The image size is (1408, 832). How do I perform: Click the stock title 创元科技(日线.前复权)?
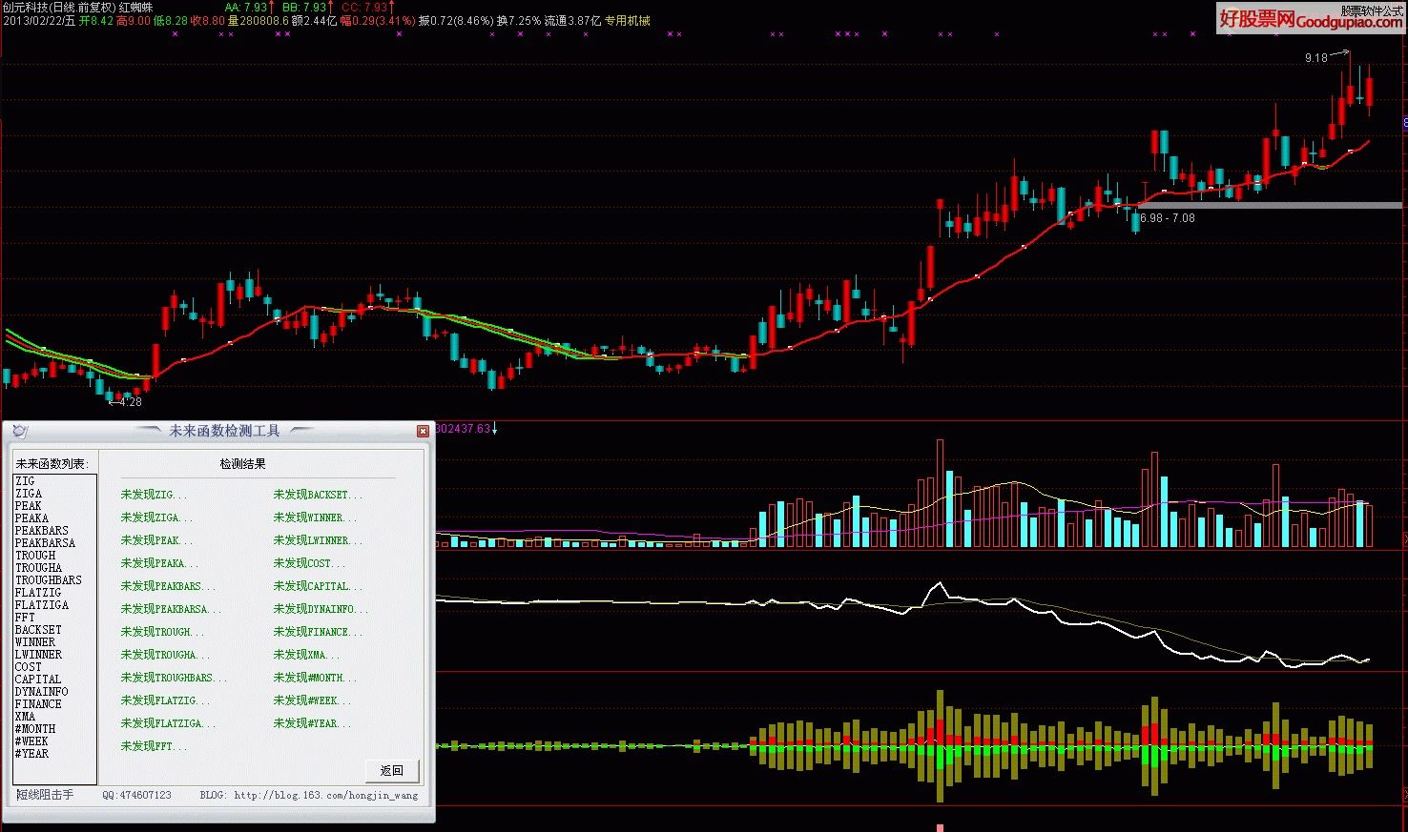58,7
